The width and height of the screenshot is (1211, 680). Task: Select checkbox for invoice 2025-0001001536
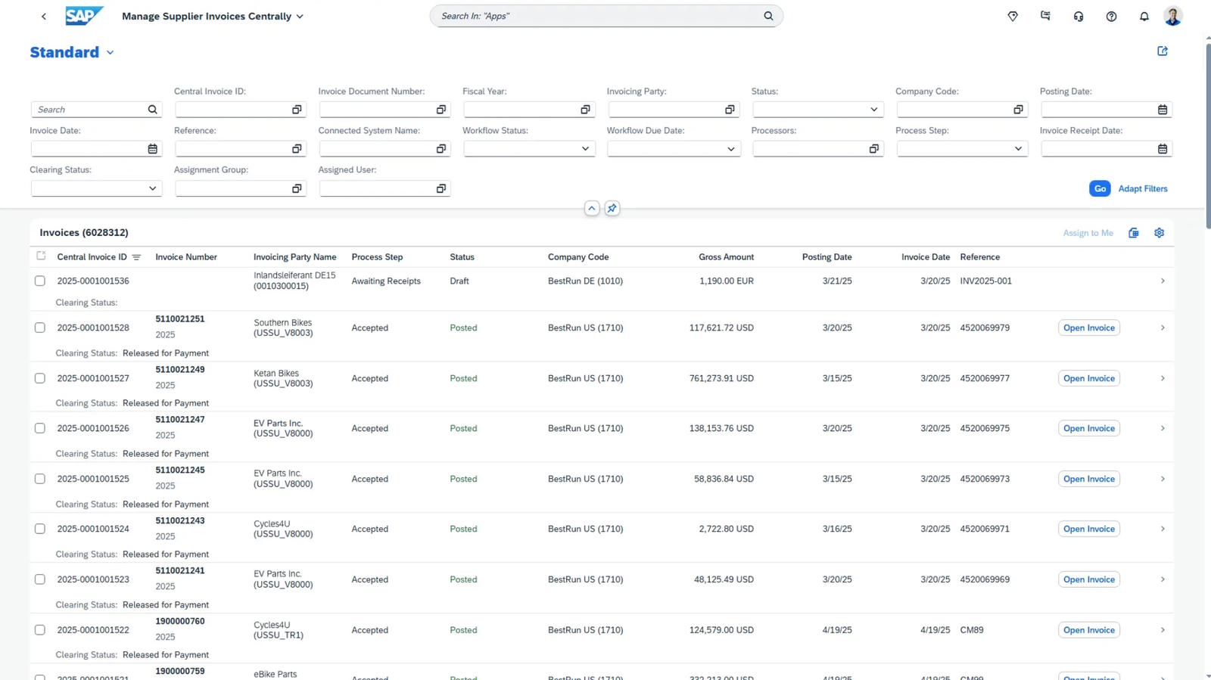[x=40, y=281]
